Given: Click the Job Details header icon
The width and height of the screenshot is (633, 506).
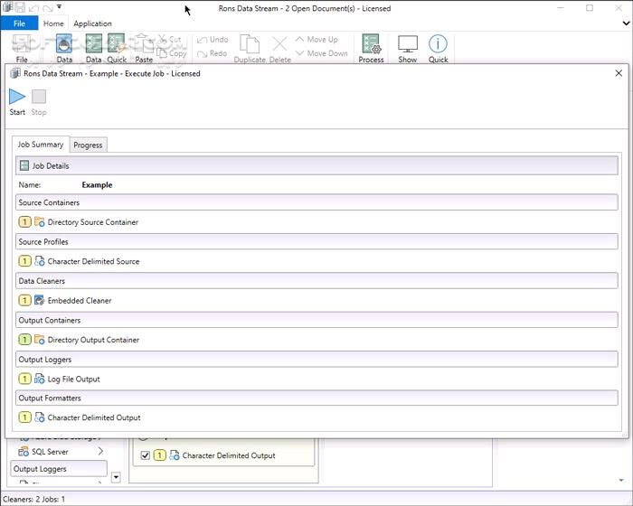Looking at the screenshot, I should (24, 166).
